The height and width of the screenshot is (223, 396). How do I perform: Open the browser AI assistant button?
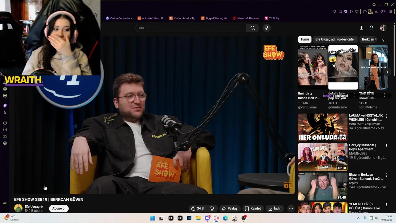coord(384,11)
